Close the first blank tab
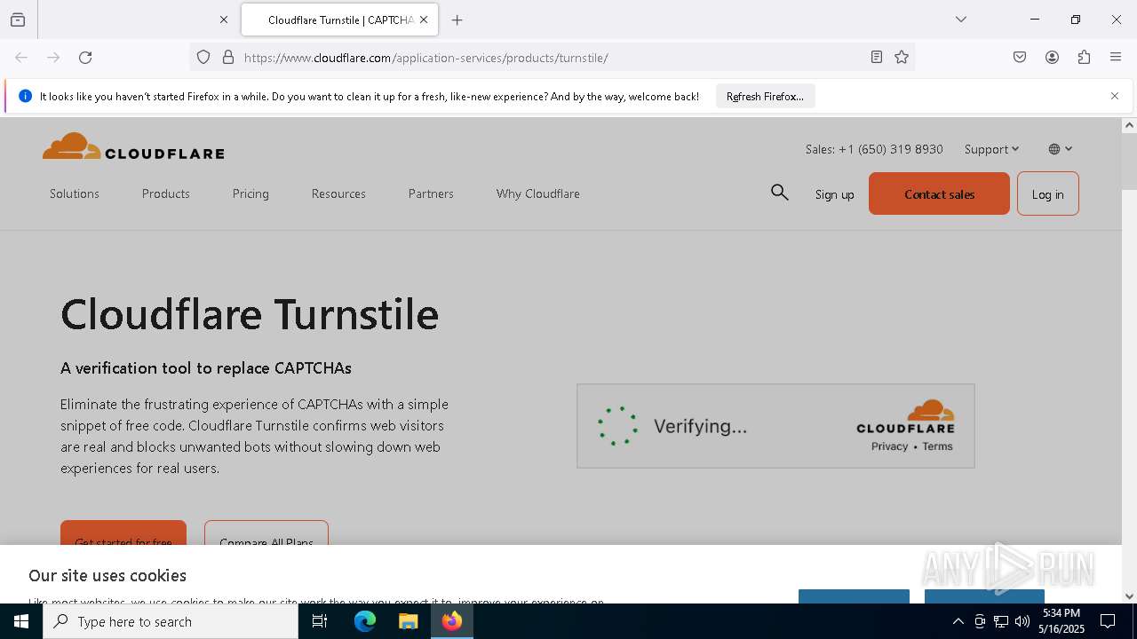Image resolution: width=1137 pixels, height=639 pixels. [x=224, y=20]
